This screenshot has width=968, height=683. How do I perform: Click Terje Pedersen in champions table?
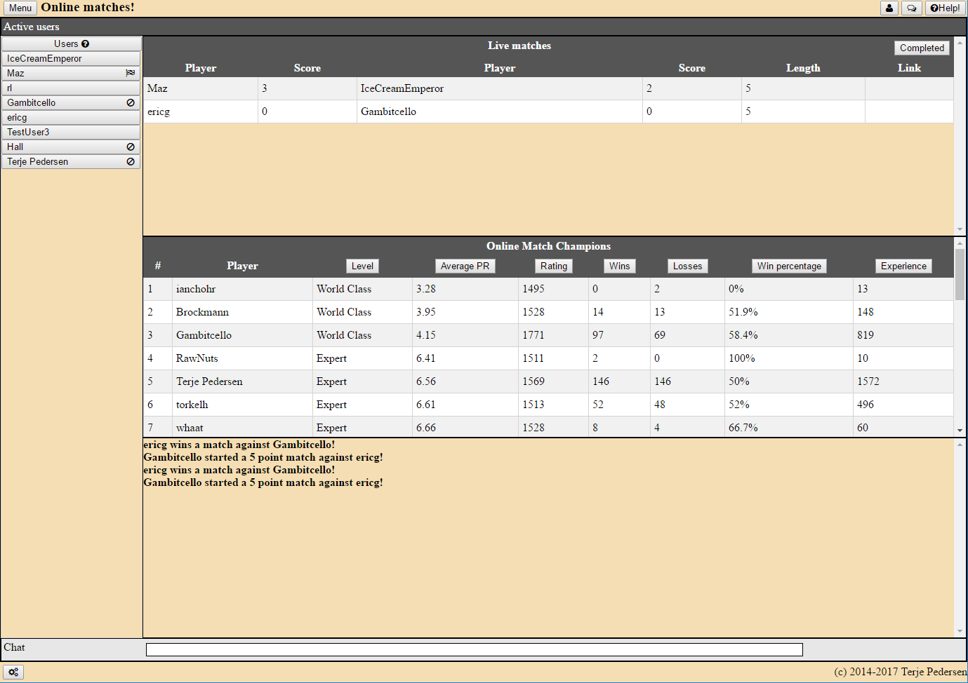(209, 381)
